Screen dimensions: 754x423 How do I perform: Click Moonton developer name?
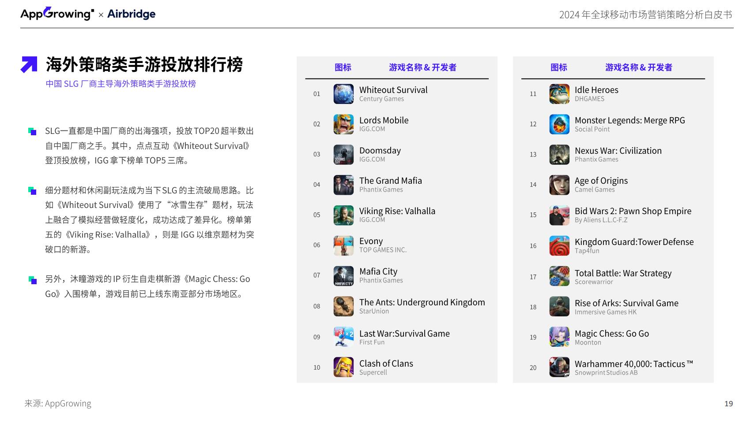tap(588, 342)
